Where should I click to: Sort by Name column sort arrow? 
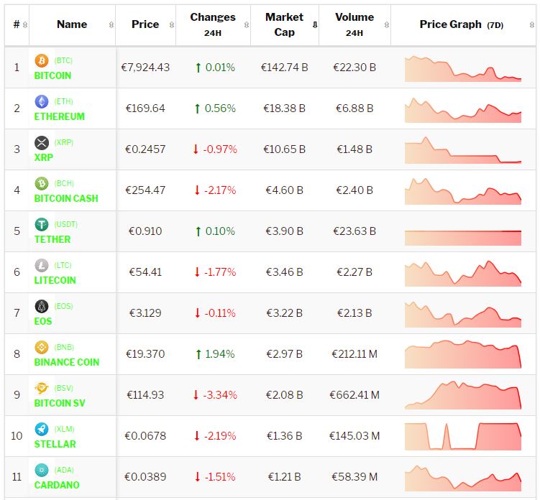coord(111,24)
